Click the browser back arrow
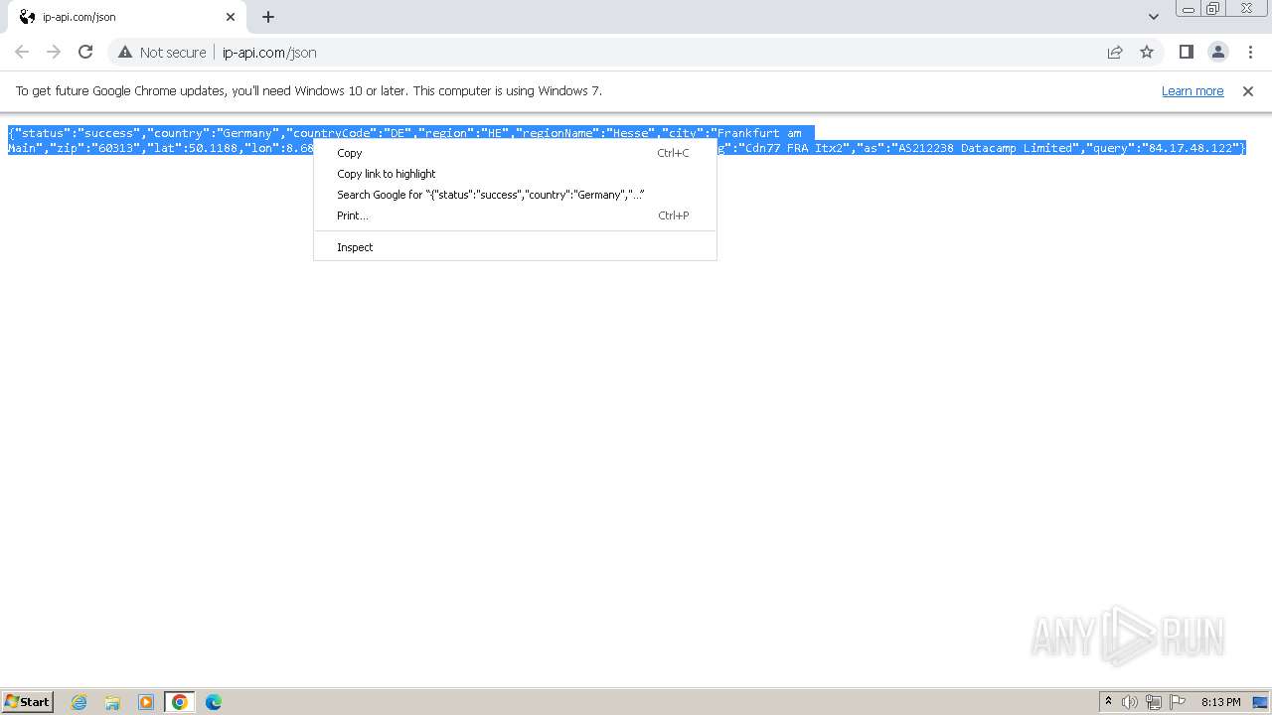The width and height of the screenshot is (1272, 715). coord(22,53)
